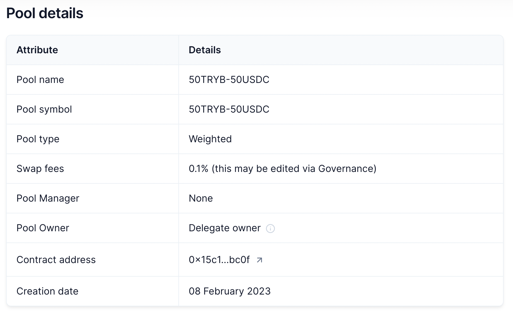Select the Pool Manager label
The width and height of the screenshot is (513, 313).
[x=48, y=198]
